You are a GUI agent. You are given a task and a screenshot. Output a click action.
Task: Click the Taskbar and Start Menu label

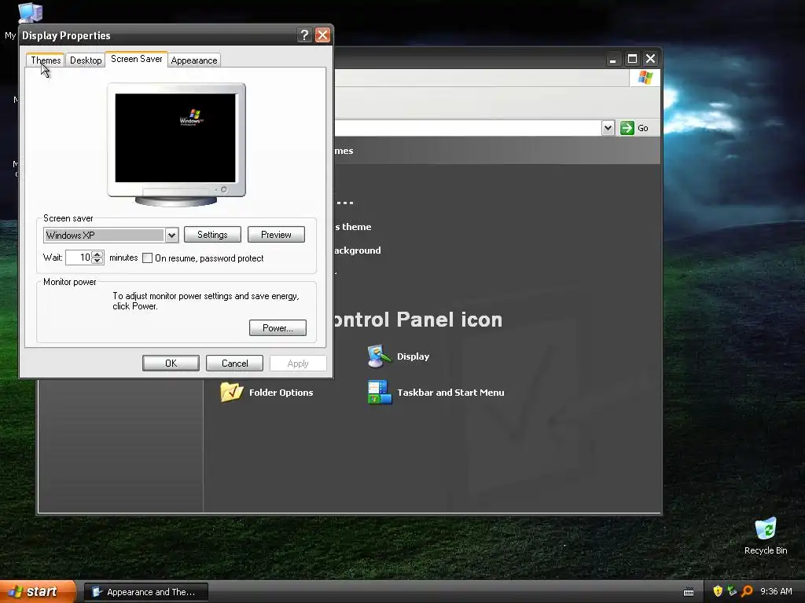[450, 393]
